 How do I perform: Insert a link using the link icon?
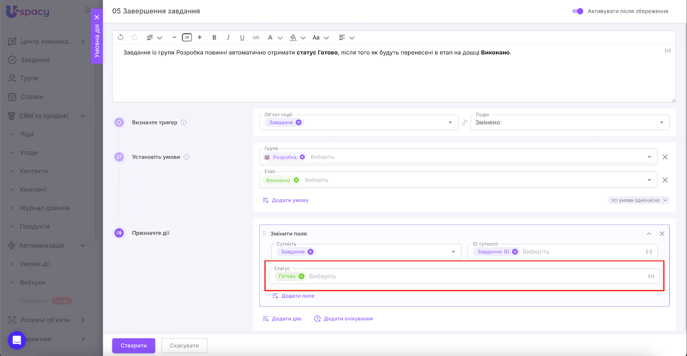point(256,37)
